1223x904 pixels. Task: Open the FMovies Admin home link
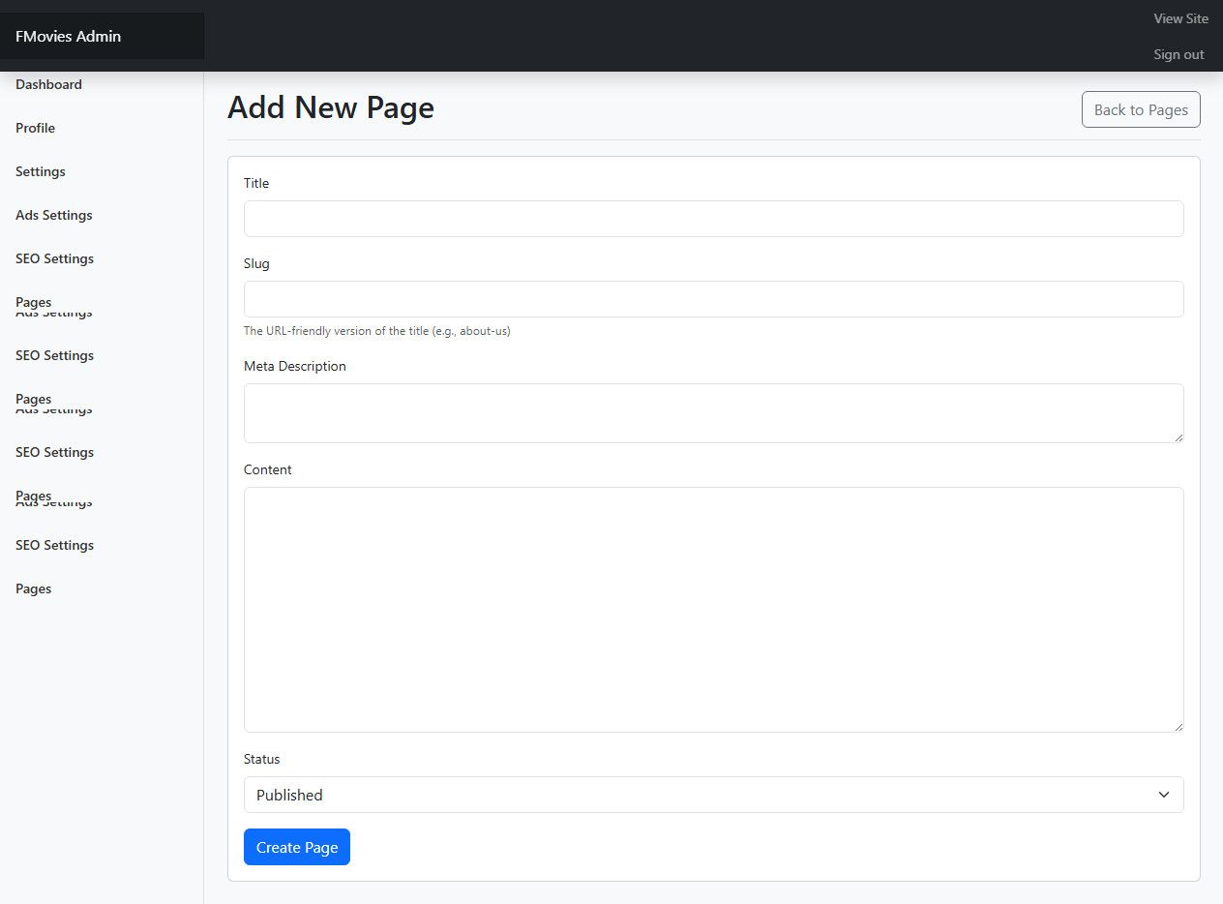68,37
